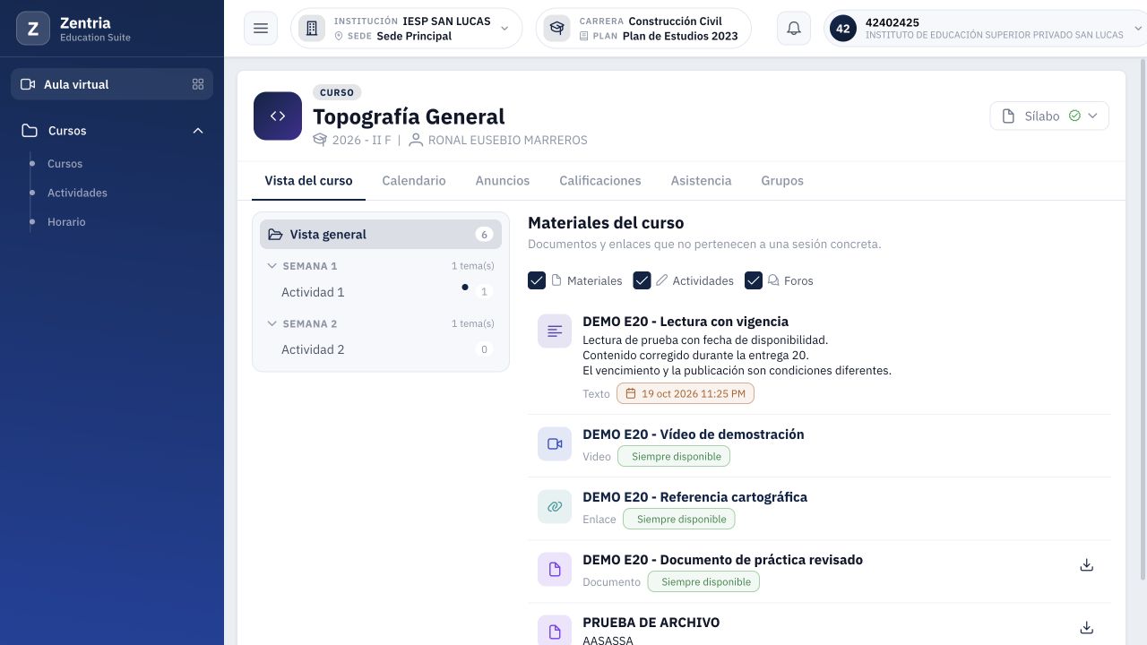The image size is (1147, 645).
Task: Click the course code icon beside Topografía General
Action: [x=278, y=116]
